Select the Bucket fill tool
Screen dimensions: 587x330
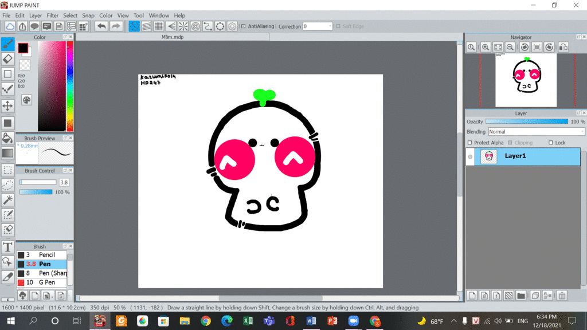[x=7, y=138]
